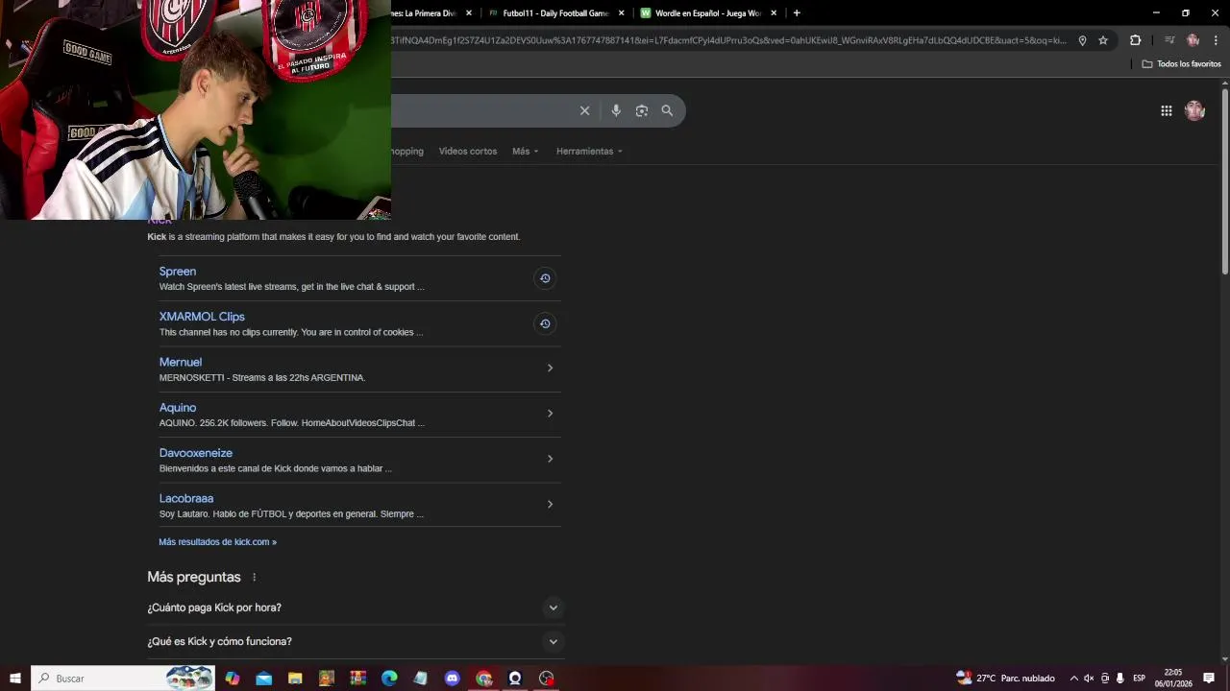
Task: Open the Mernuel Kick link
Action: pyautogui.click(x=181, y=362)
